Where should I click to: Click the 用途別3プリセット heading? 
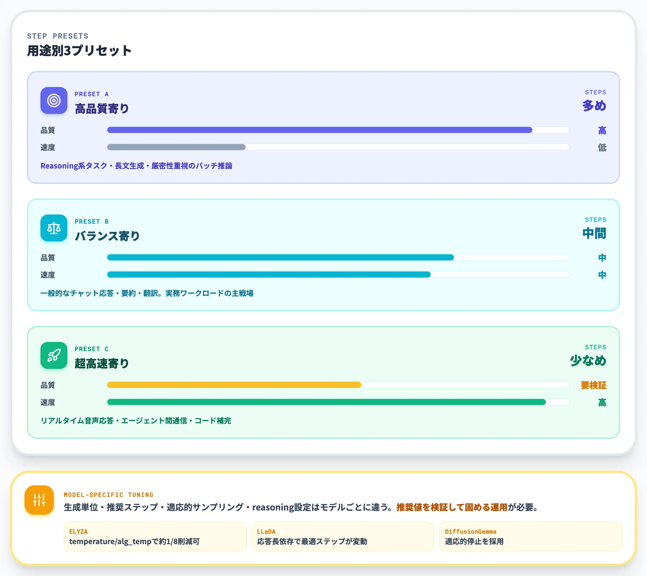79,51
